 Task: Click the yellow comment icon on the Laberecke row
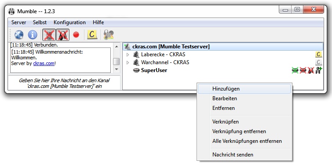pyautogui.click(x=318, y=54)
